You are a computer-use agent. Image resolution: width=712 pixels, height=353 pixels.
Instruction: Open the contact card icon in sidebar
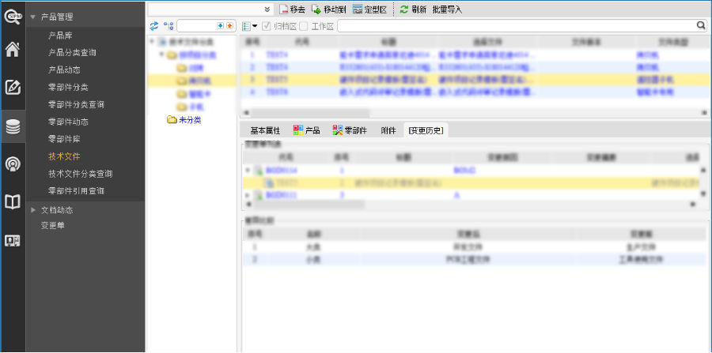[13, 241]
